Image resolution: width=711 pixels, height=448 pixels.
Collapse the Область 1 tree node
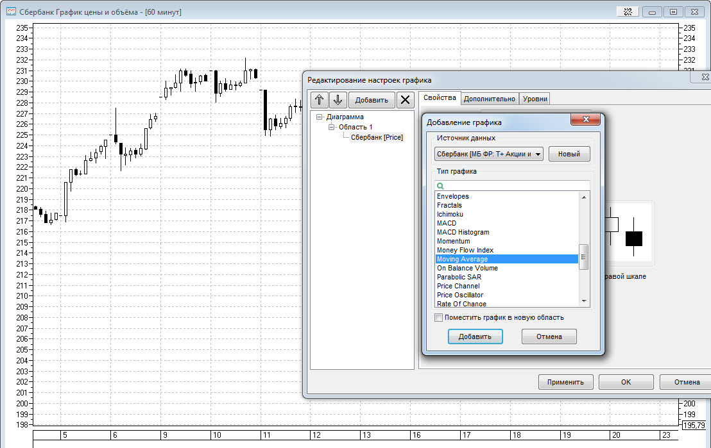(x=331, y=127)
